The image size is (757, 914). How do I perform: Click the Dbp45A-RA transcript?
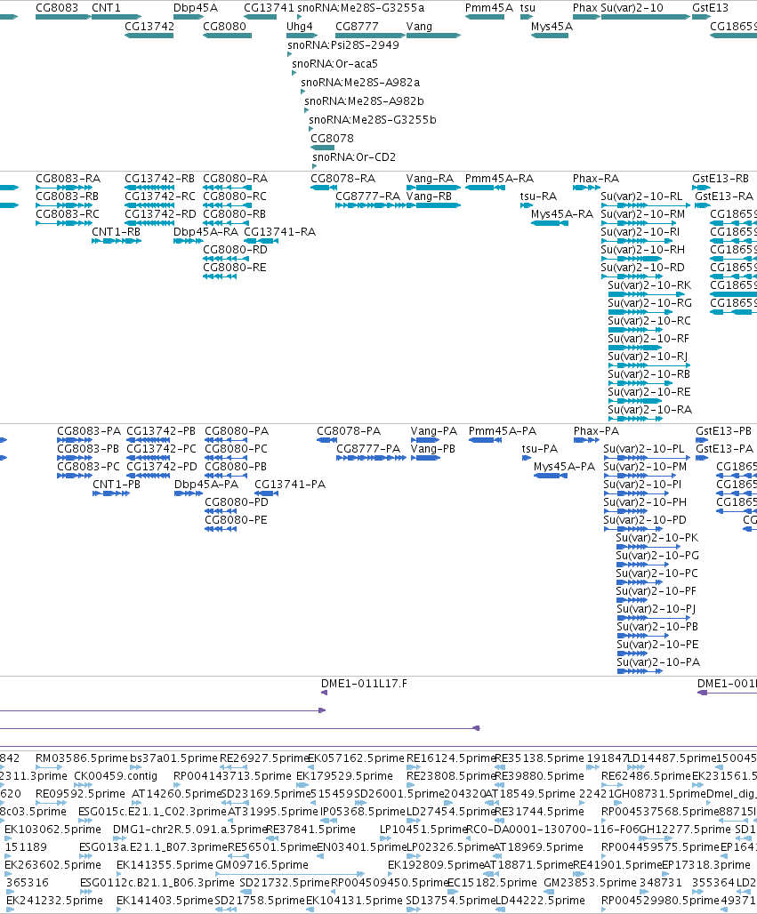(189, 241)
